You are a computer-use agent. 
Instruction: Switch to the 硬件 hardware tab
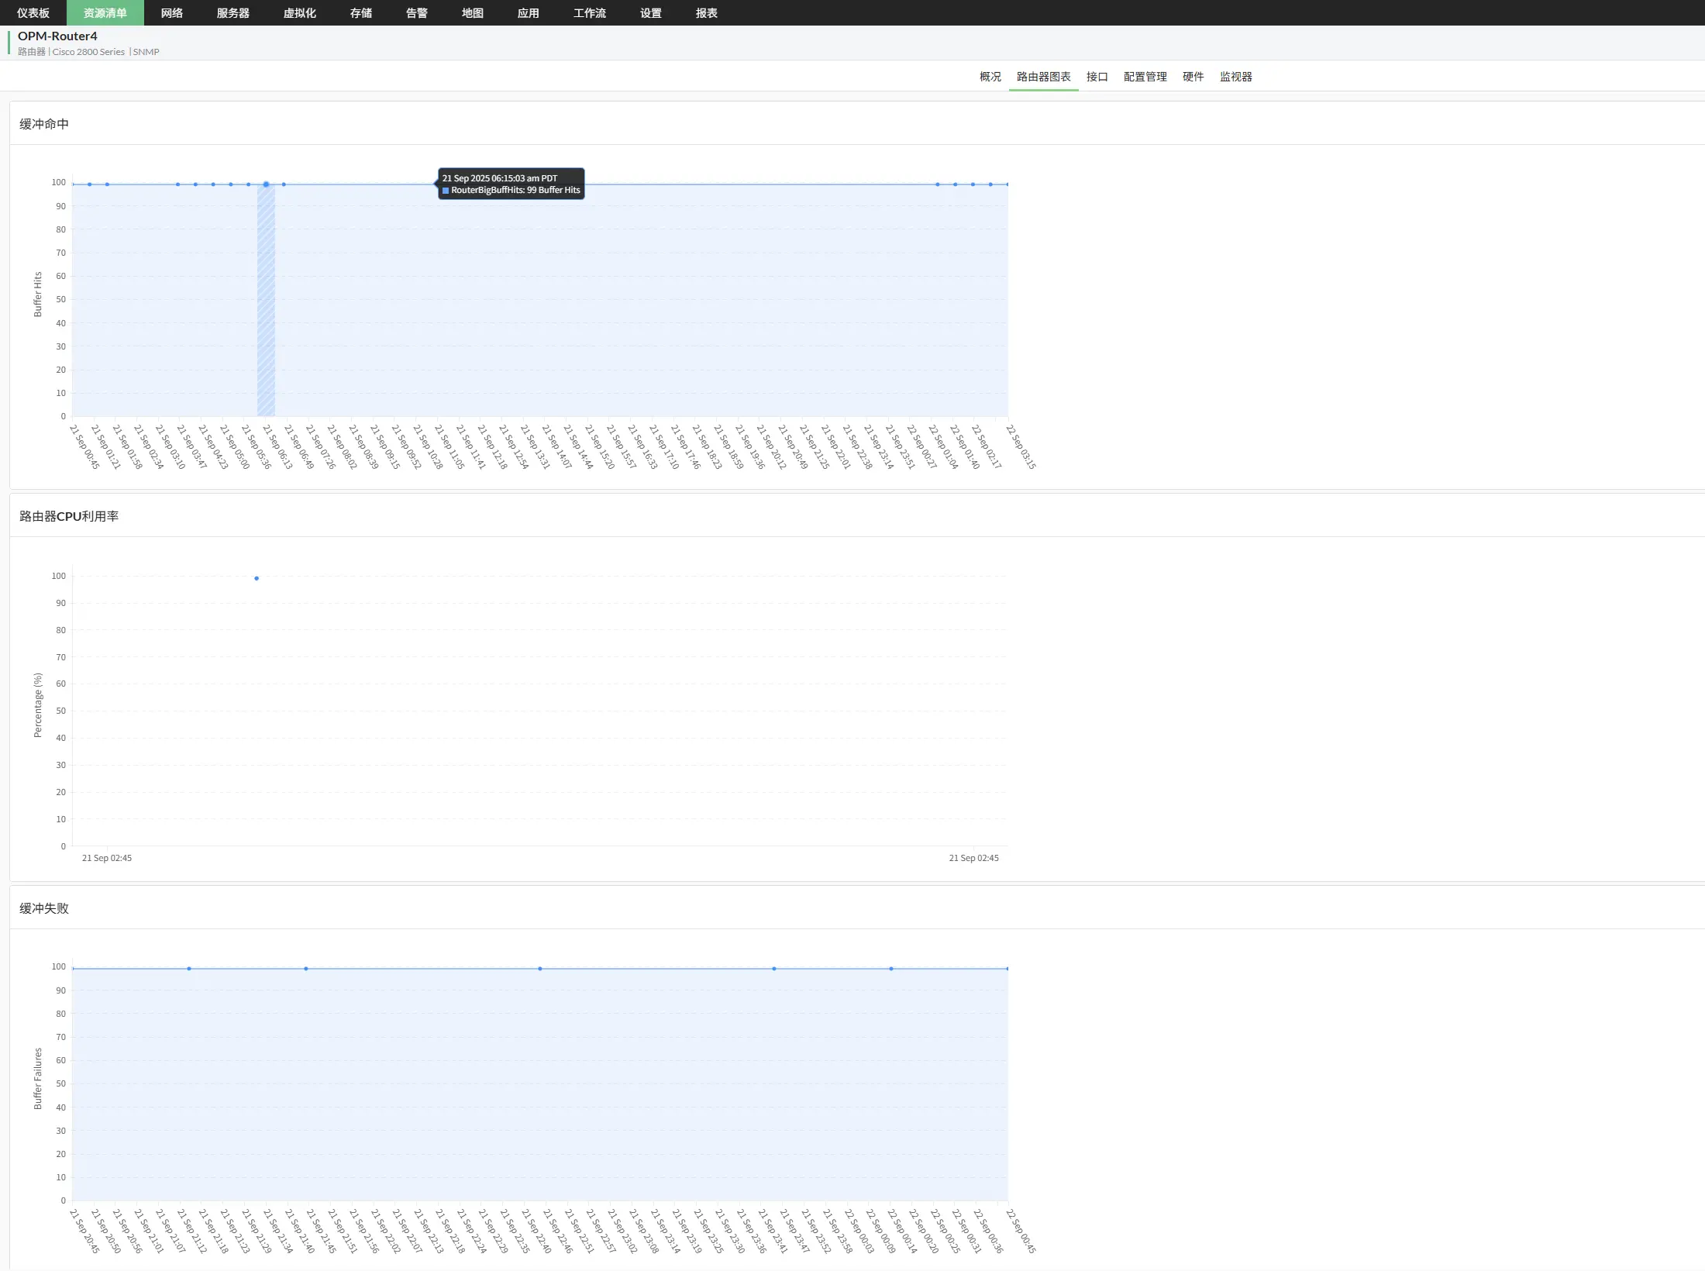(x=1193, y=77)
